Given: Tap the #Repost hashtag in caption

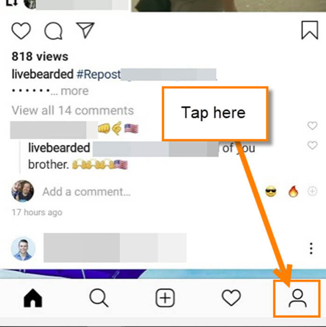Looking at the screenshot, I should [x=99, y=74].
